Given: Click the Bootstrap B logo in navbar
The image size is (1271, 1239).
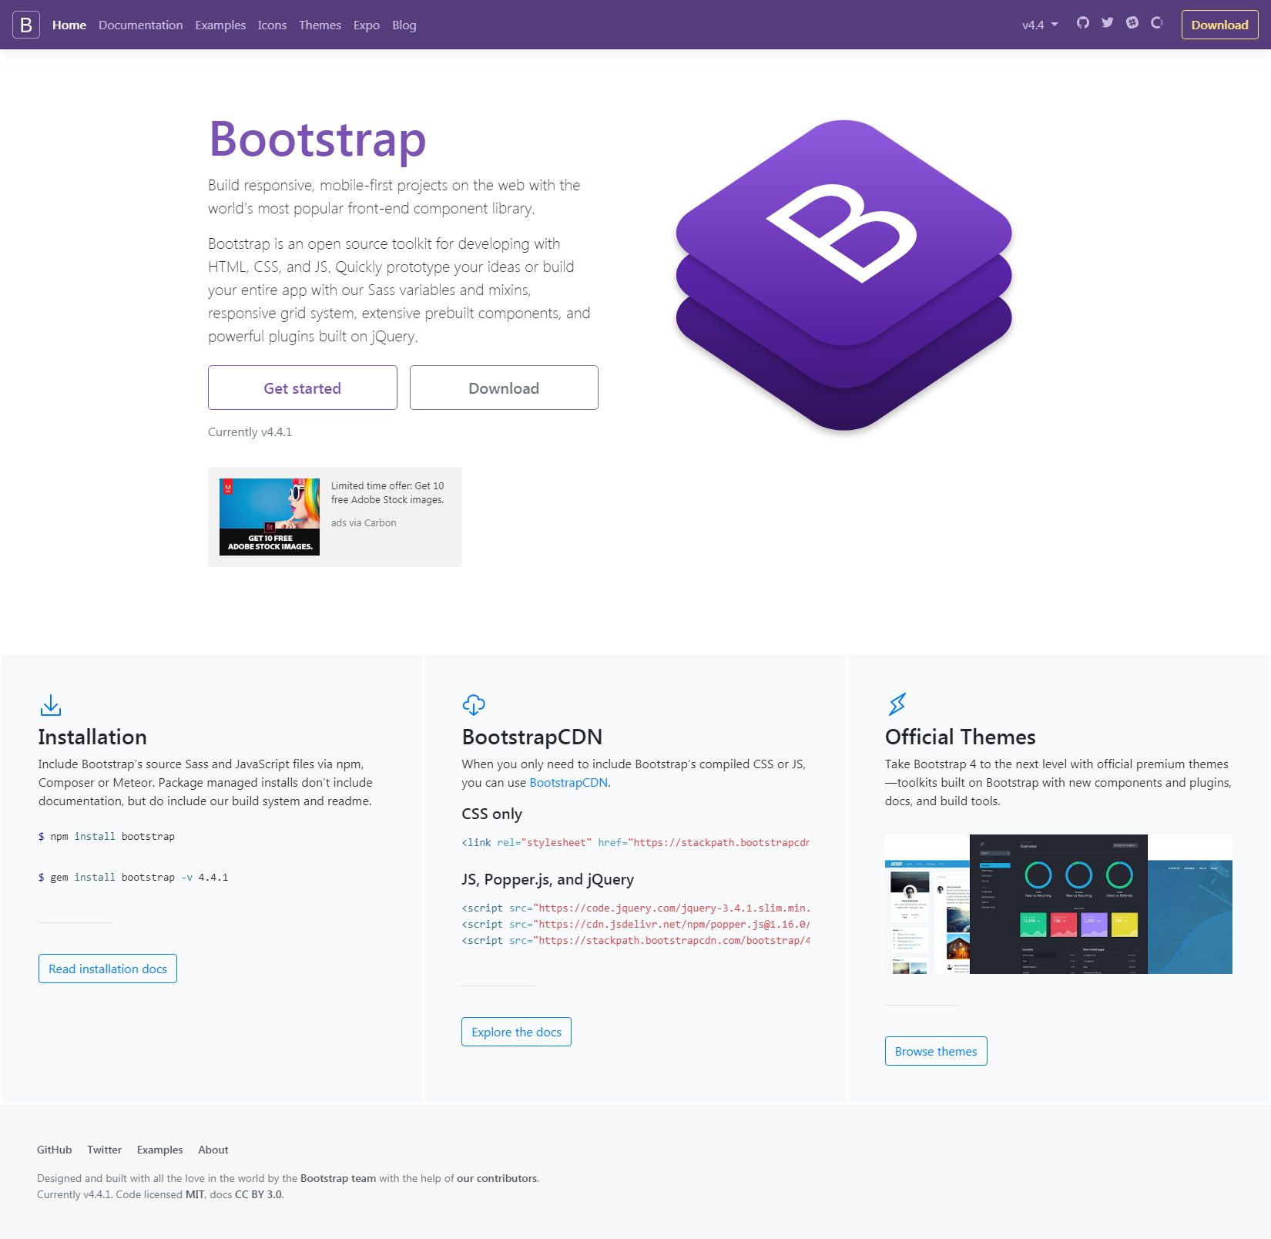Looking at the screenshot, I should coord(26,25).
